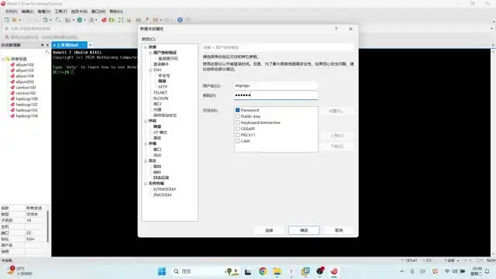Collapse the SSH tree node

pos(150,70)
